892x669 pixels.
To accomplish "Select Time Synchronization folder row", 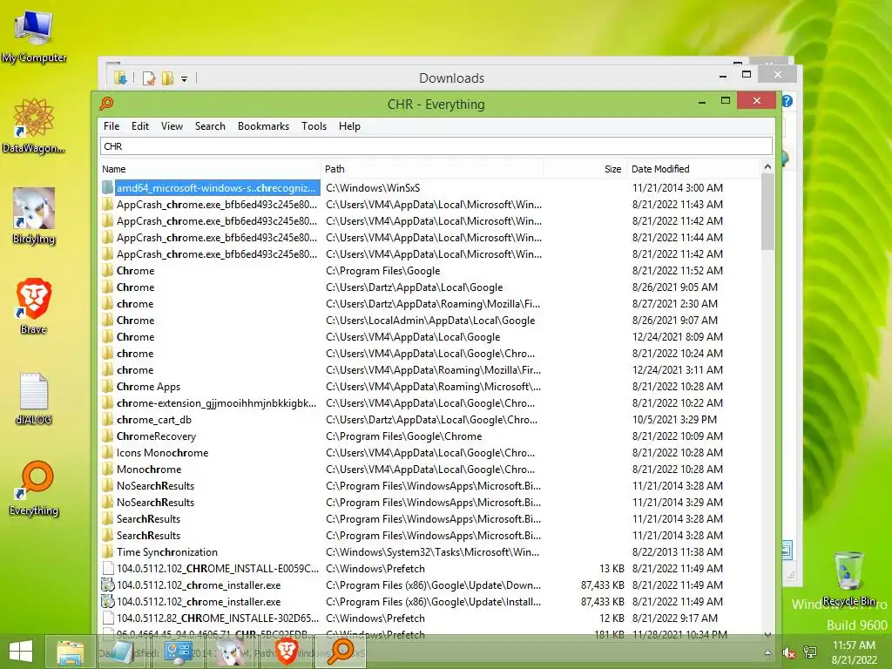I will tap(430, 551).
